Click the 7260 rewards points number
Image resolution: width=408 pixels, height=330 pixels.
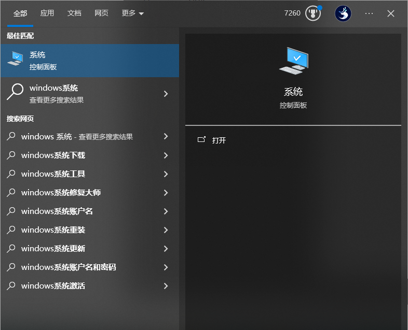pos(292,13)
